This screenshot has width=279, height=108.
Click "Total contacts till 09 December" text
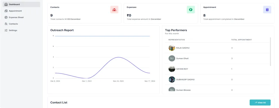(x=66, y=19)
